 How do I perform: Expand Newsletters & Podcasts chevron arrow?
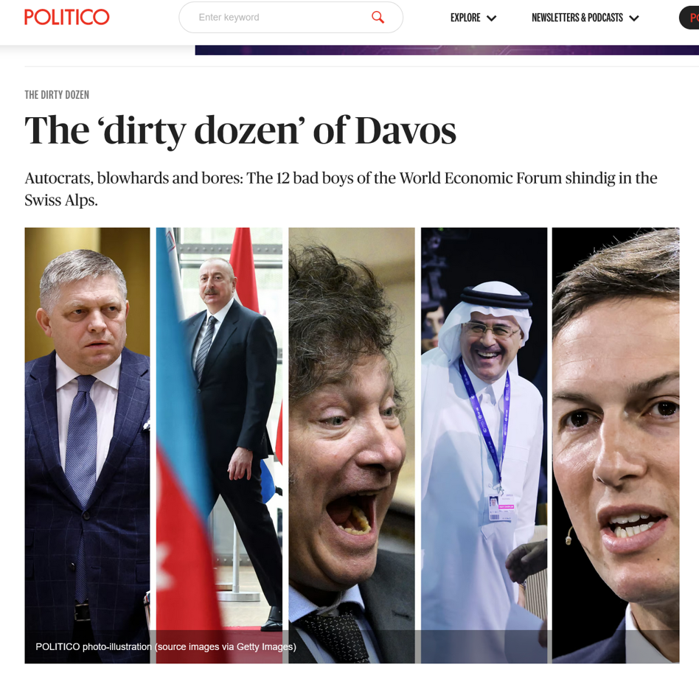click(634, 18)
